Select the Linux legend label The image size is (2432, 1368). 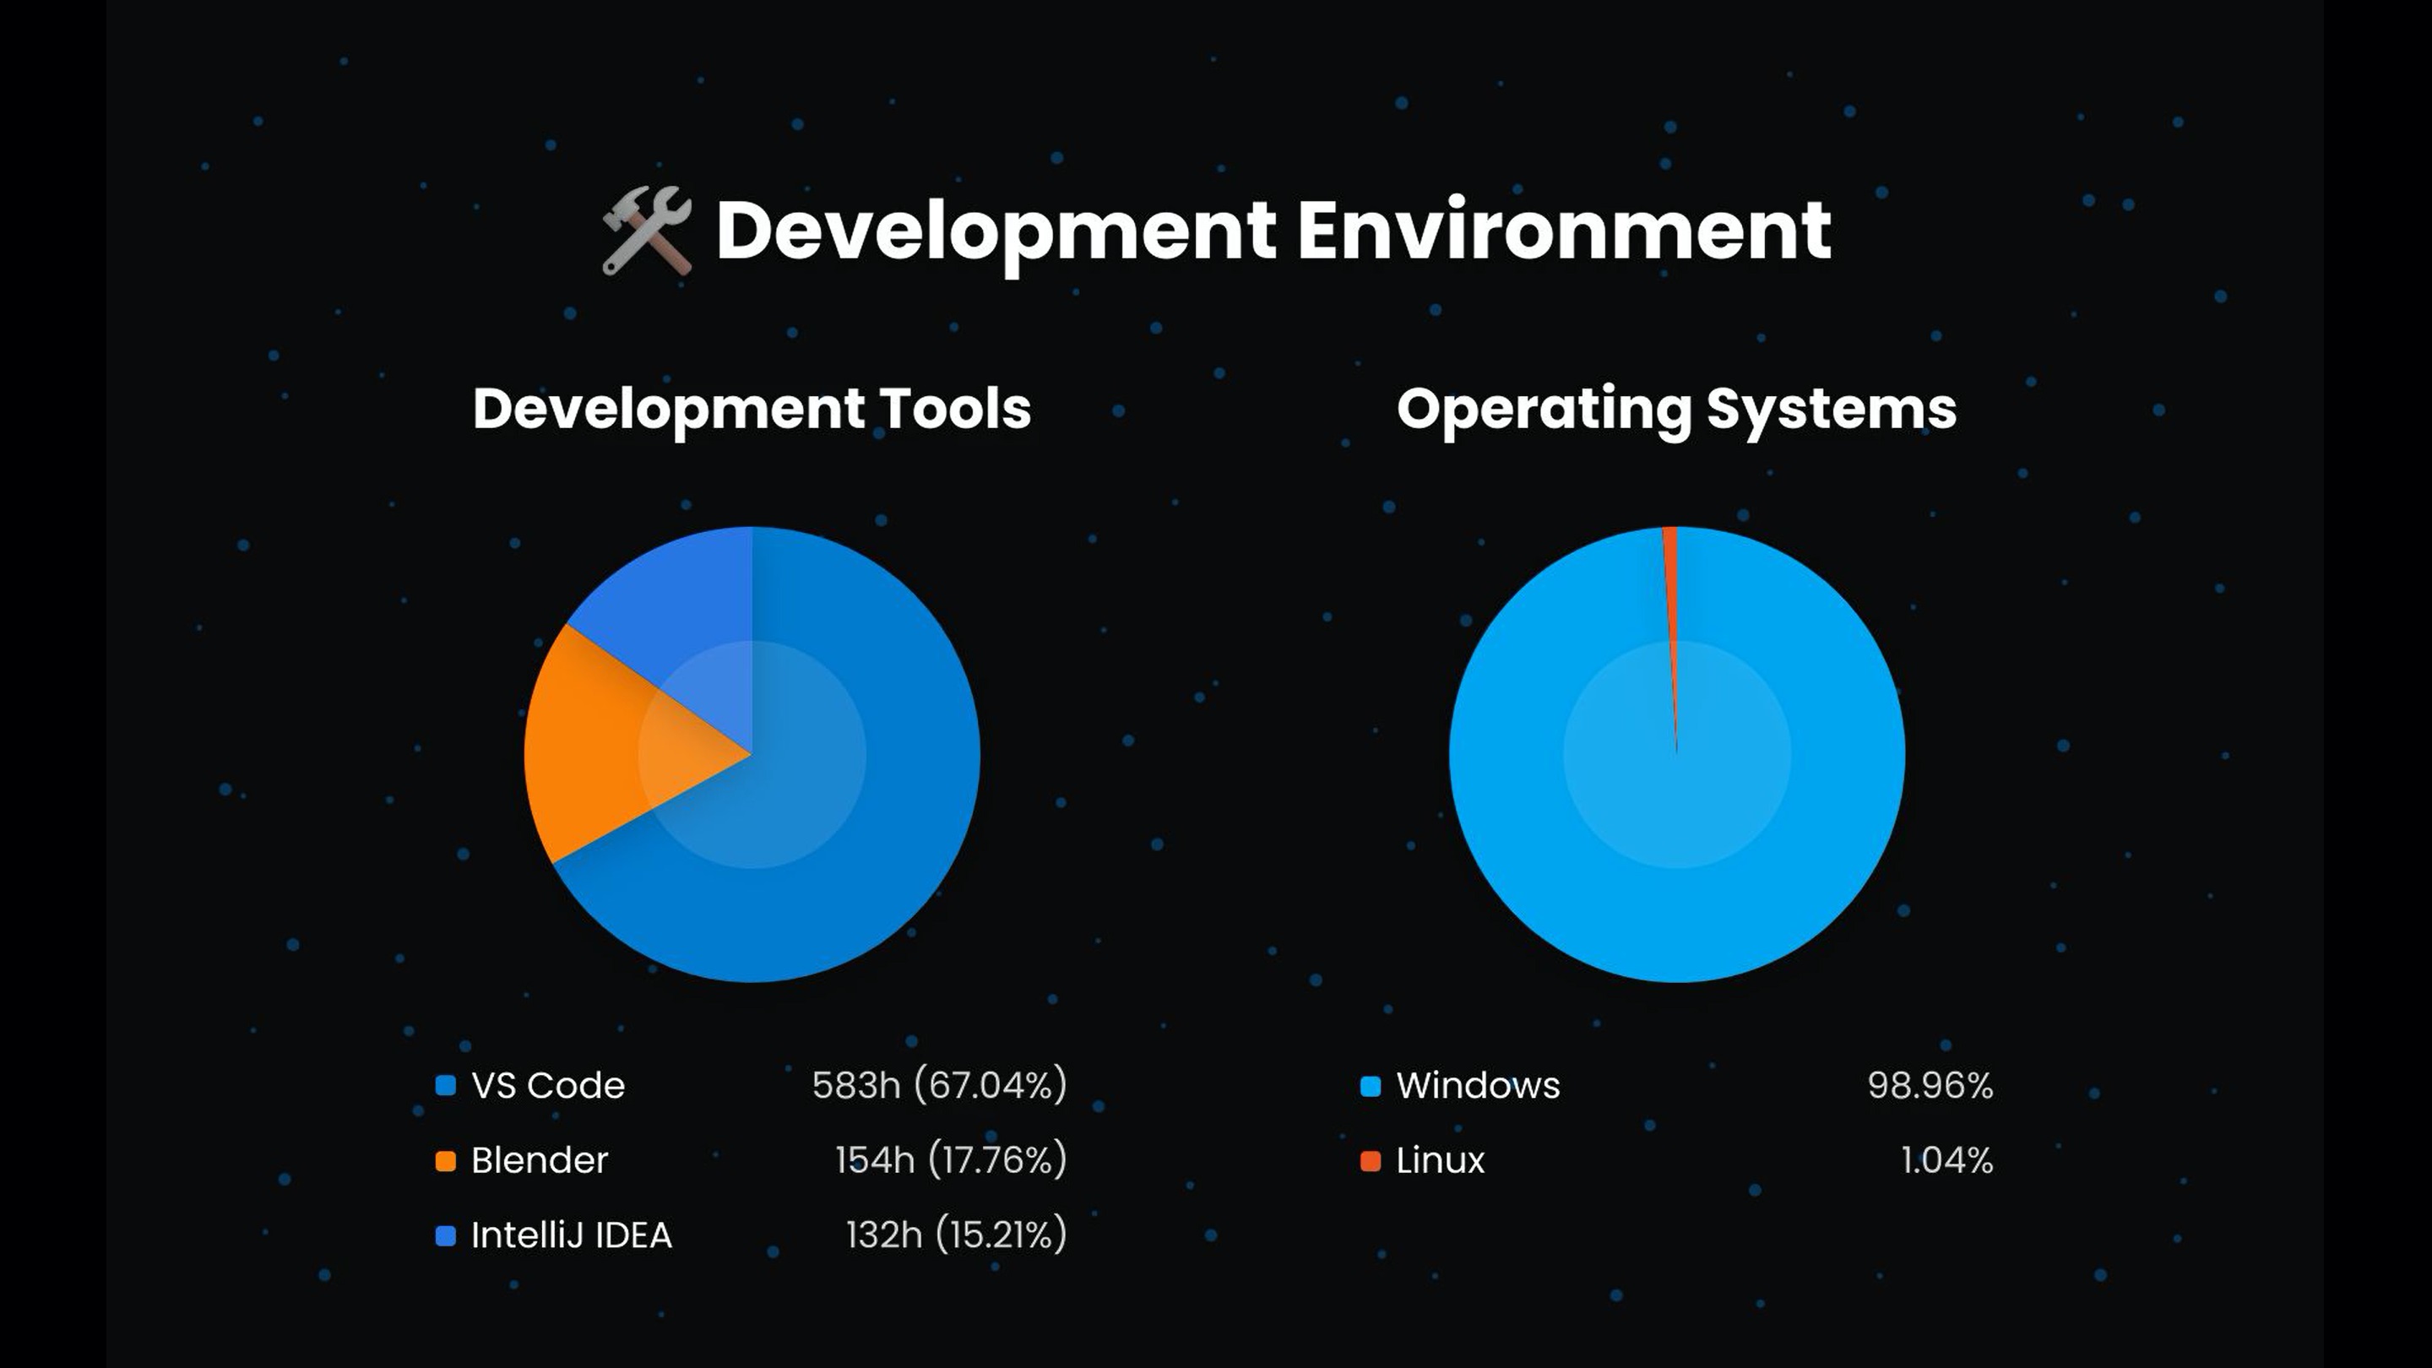[1440, 1160]
